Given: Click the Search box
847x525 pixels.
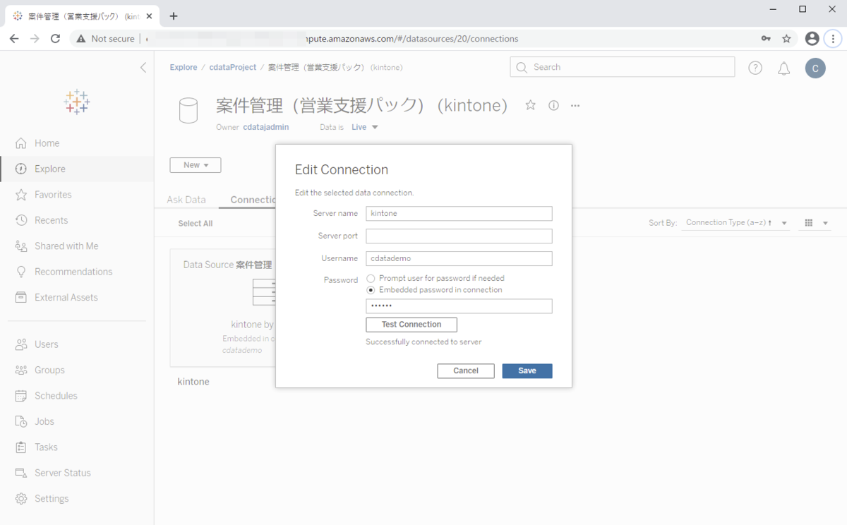Looking at the screenshot, I should tap(623, 67).
